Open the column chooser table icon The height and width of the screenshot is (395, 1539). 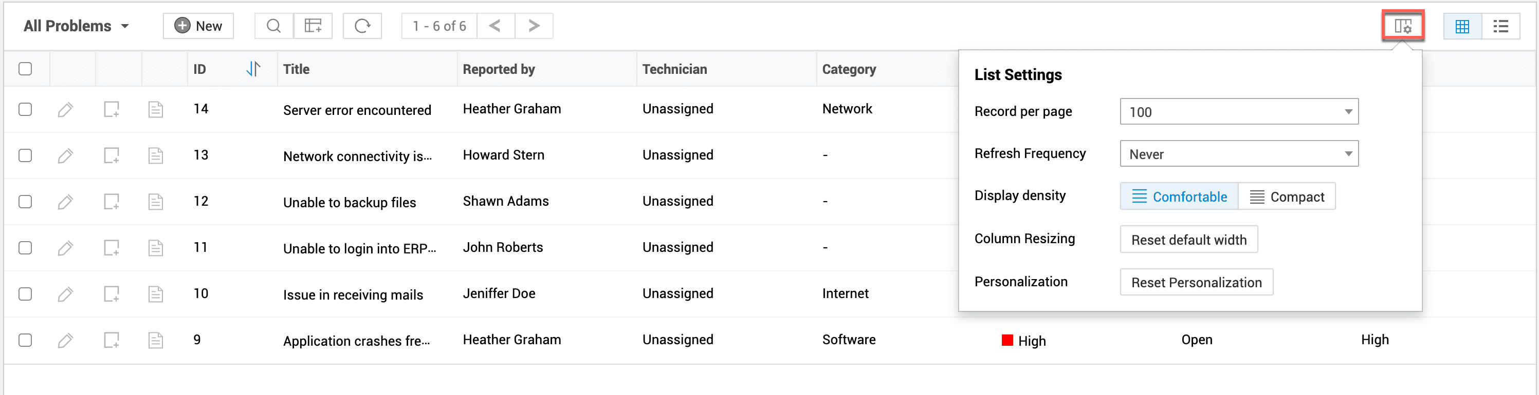click(x=313, y=26)
